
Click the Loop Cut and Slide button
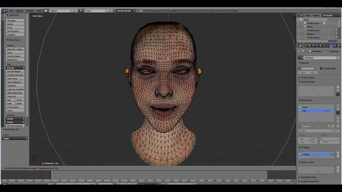click(x=15, y=89)
